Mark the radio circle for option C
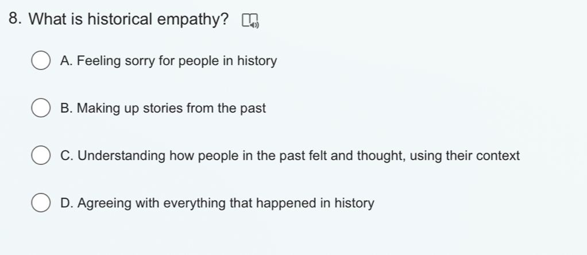Screen dimensions: 587x255 point(41,156)
